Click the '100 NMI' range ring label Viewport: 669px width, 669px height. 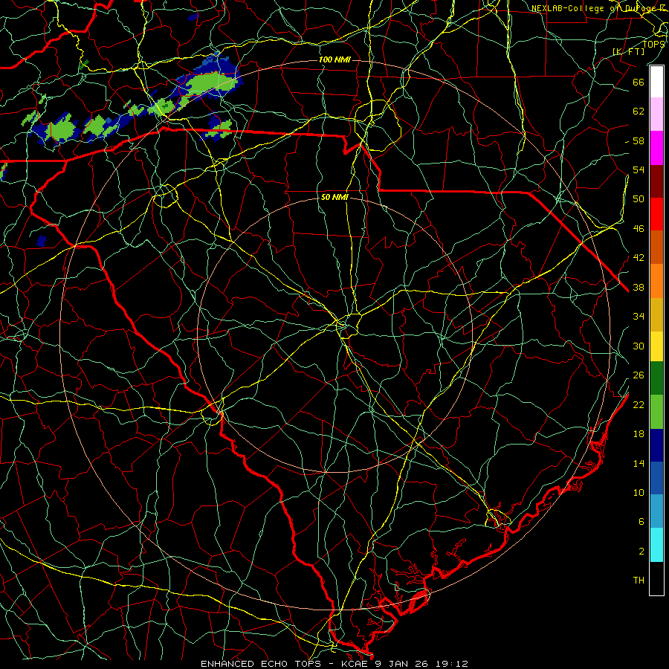pyautogui.click(x=334, y=59)
